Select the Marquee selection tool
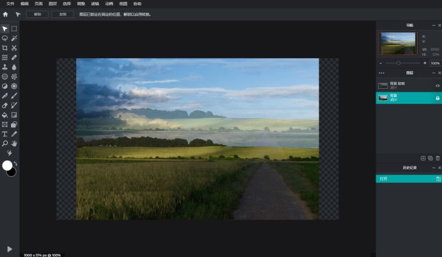442x257 pixels. coord(14,29)
